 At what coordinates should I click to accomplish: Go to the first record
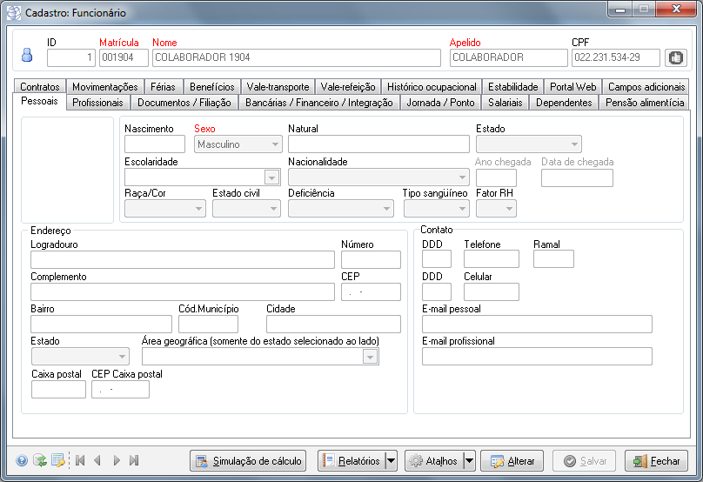pos(80,460)
